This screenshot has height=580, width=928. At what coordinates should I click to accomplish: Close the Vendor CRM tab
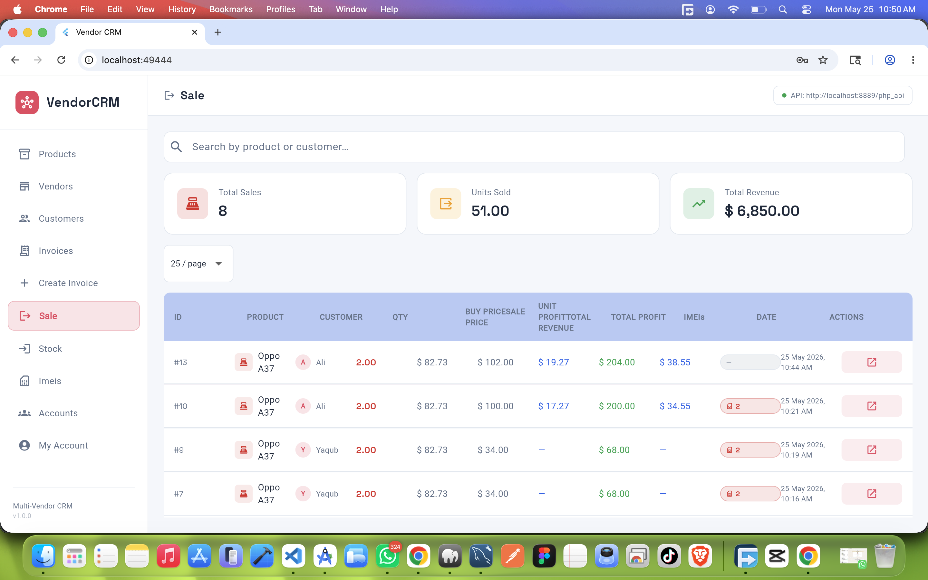(x=194, y=32)
